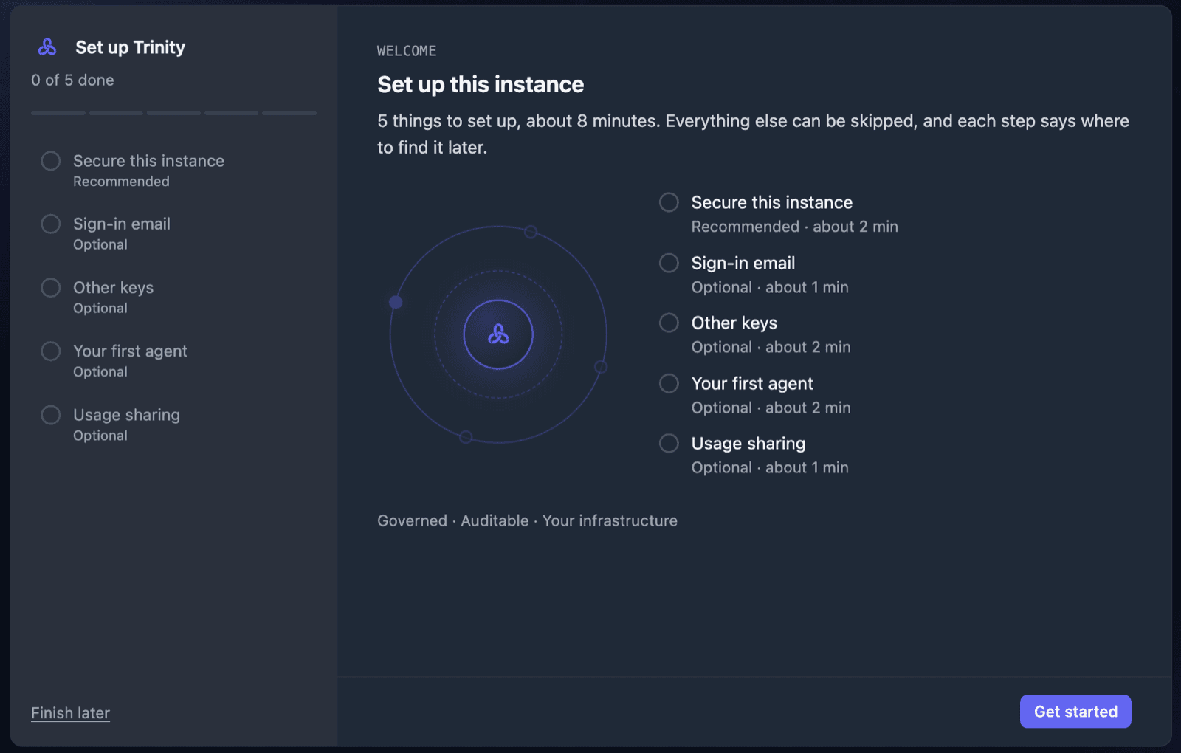Viewport: 1181px width, 753px height.
Task: Click the Get started button
Action: point(1075,712)
